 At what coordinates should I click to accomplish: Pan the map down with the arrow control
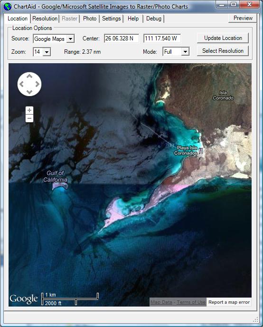pyautogui.click(x=29, y=92)
